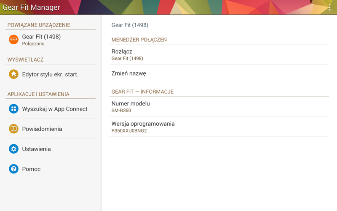The height and width of the screenshot is (211, 337).
Task: Go to Powiadomienia
Action: (42, 129)
